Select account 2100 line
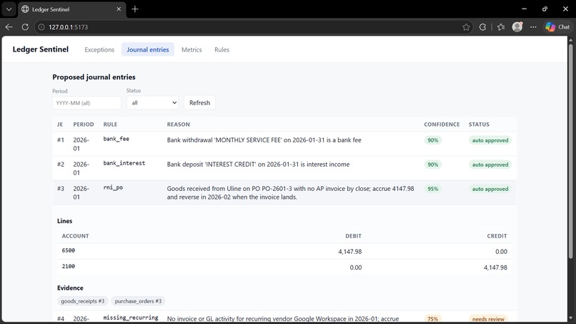Screen dimensions: 576x324 click(x=284, y=267)
